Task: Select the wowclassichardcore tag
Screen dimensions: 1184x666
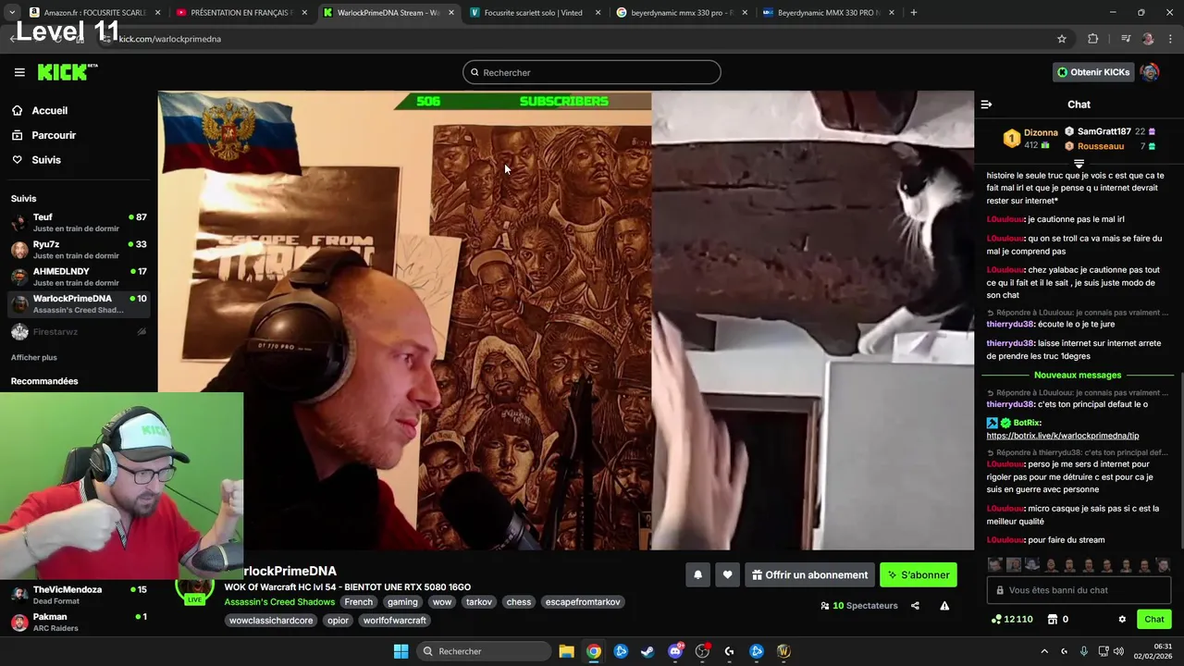Action: (271, 621)
